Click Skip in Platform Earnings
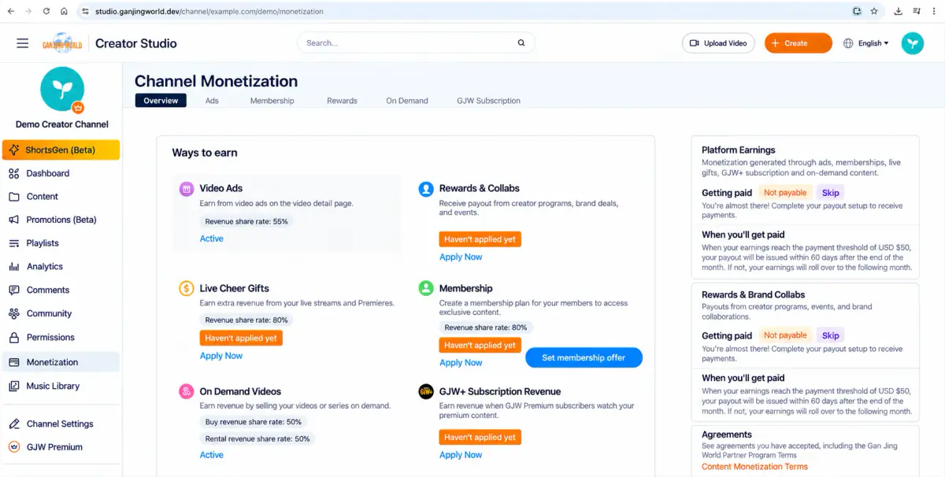Viewport: 945px width, 477px height. [x=831, y=193]
